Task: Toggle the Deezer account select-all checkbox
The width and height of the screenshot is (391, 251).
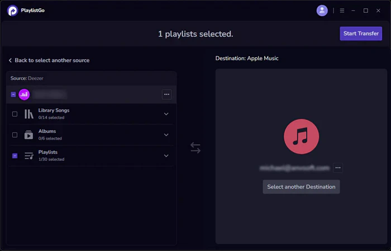Action: [x=13, y=94]
